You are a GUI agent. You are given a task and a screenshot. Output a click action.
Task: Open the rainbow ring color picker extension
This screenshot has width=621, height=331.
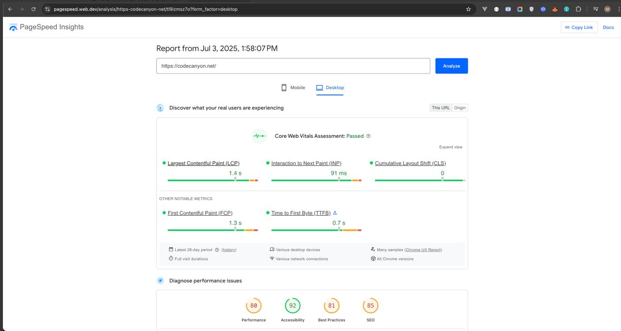(x=520, y=9)
